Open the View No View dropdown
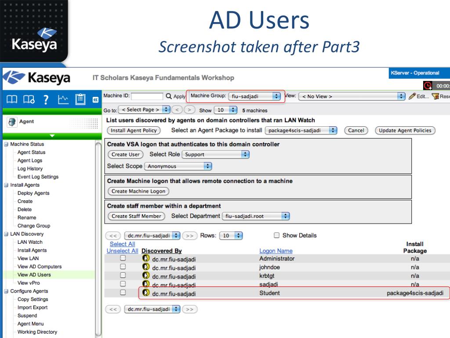450x338 pixels. coord(352,96)
